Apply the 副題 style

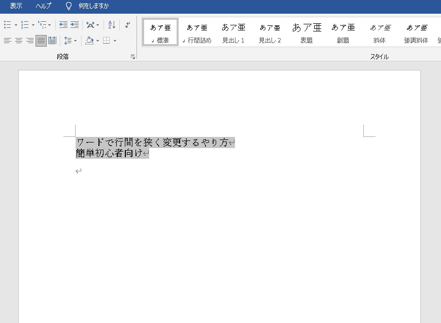(343, 32)
